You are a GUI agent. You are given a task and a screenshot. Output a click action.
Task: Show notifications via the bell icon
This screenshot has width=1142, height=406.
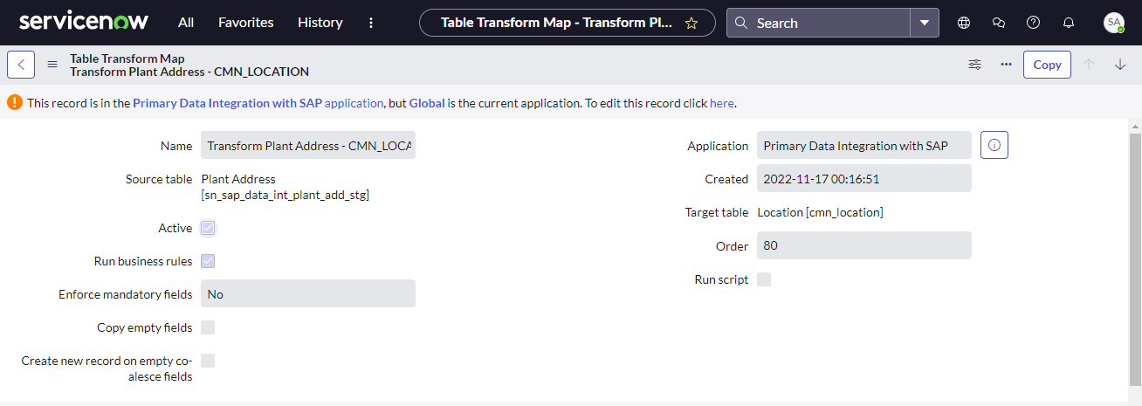point(1068,23)
